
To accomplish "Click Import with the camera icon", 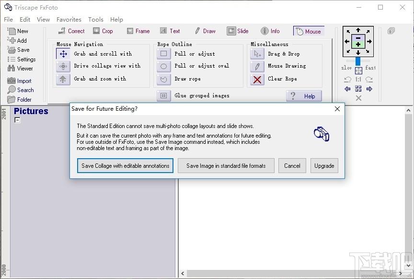I will click(x=19, y=81).
